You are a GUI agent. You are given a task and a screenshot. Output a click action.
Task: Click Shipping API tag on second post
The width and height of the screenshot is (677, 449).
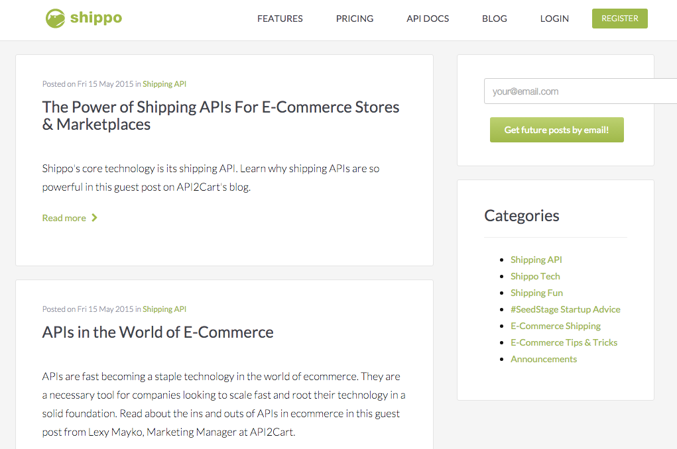point(164,309)
